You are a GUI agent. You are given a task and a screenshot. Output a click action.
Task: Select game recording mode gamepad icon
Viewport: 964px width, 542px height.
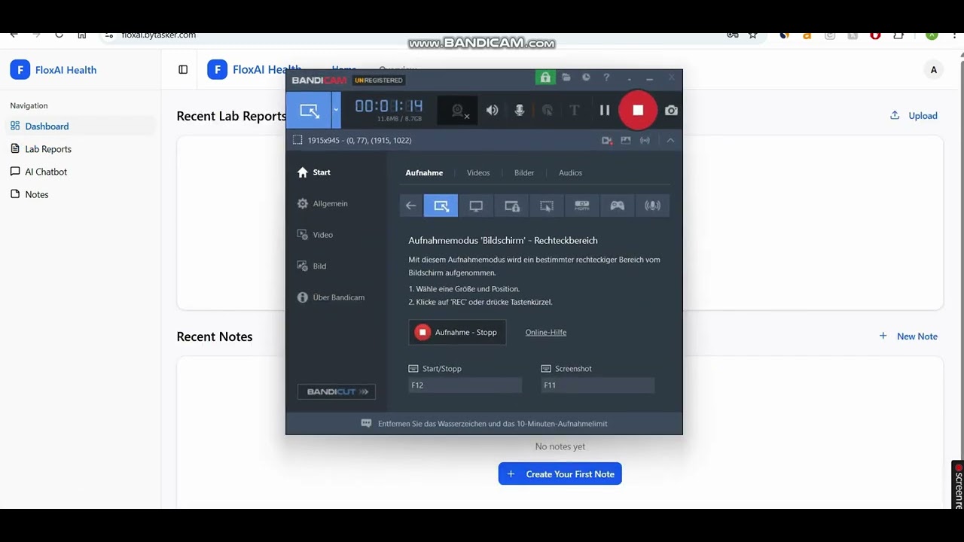[x=618, y=206]
